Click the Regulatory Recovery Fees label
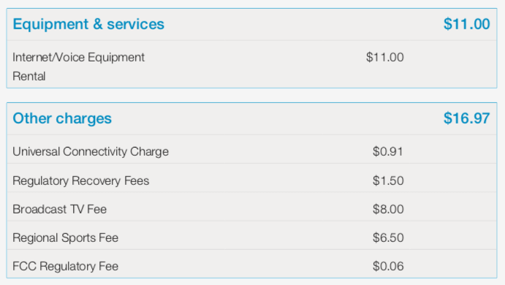This screenshot has width=505, height=285. tap(81, 180)
